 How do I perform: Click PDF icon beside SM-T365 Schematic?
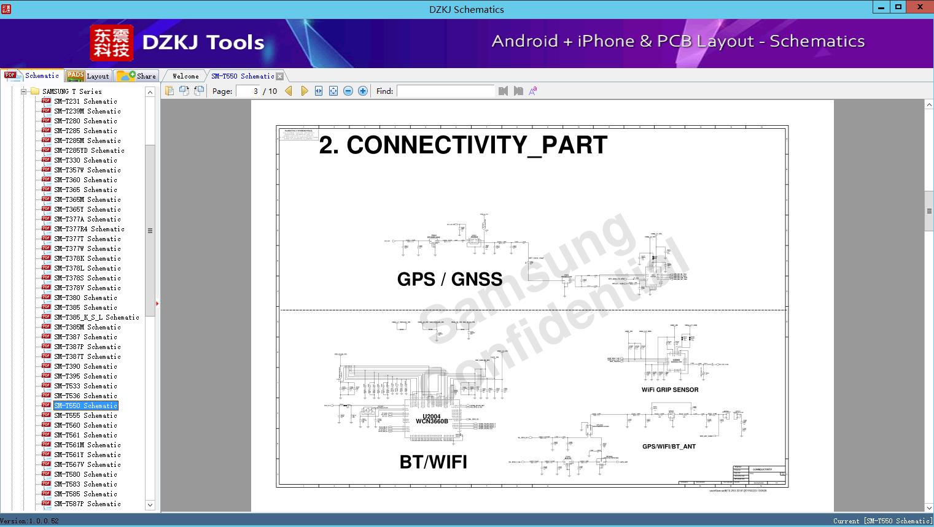pyautogui.click(x=46, y=190)
